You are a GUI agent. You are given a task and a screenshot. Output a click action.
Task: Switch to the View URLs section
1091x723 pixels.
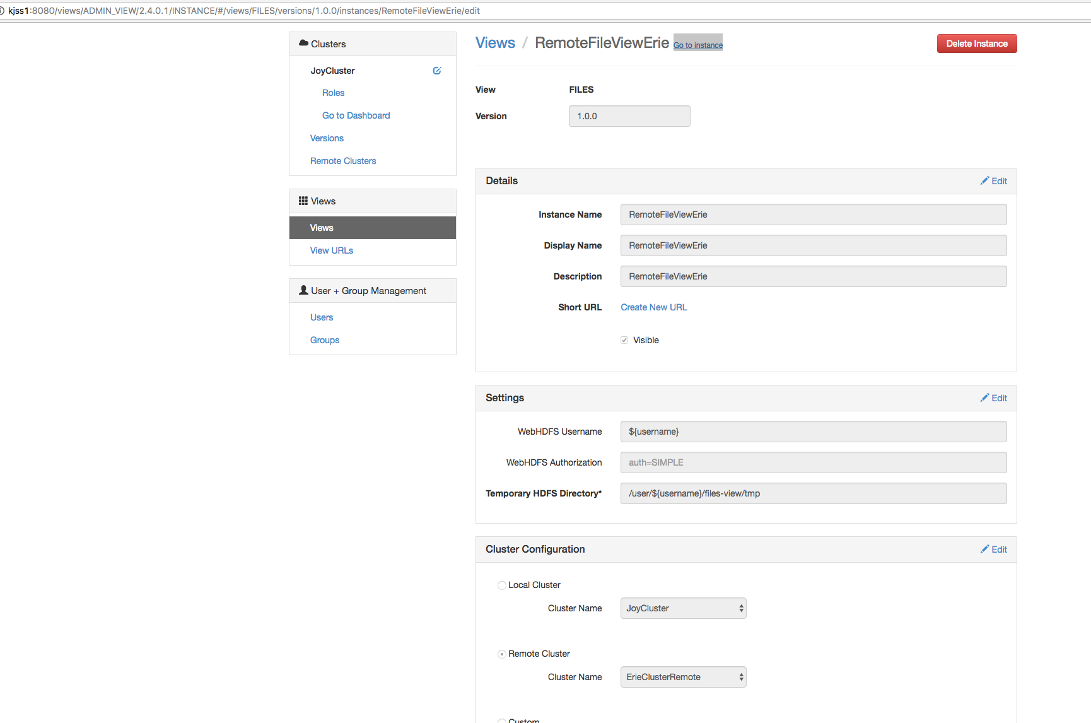(331, 250)
